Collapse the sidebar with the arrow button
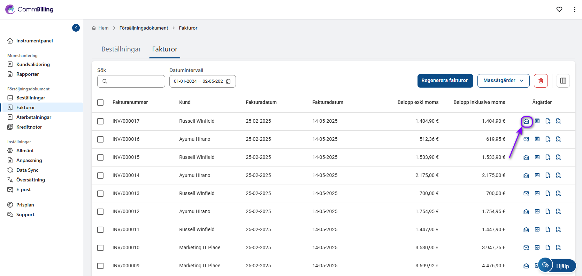The width and height of the screenshot is (582, 276). [x=76, y=28]
